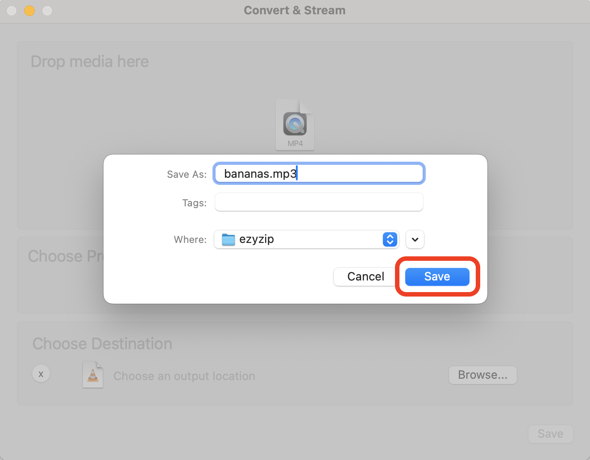
Task: Expand the save dialog with the chevron button
Action: tap(415, 239)
